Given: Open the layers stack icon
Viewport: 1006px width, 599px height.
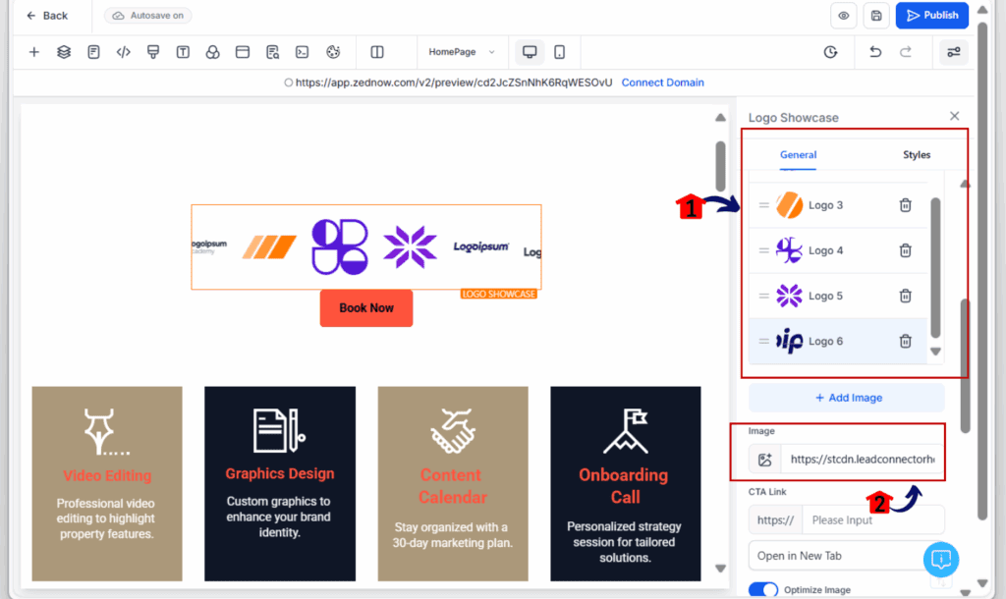Looking at the screenshot, I should (x=64, y=52).
